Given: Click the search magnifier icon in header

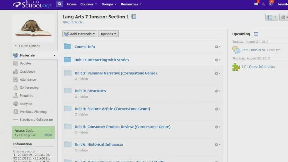Looking at the screenshot, I should (60, 4).
